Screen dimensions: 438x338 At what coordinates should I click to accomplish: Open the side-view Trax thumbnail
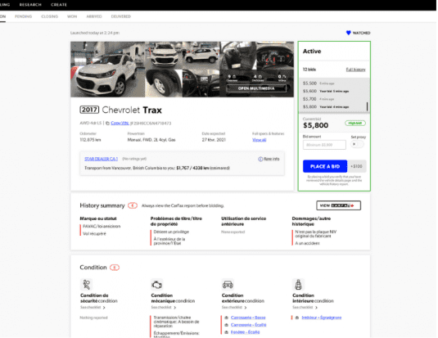[201, 56]
